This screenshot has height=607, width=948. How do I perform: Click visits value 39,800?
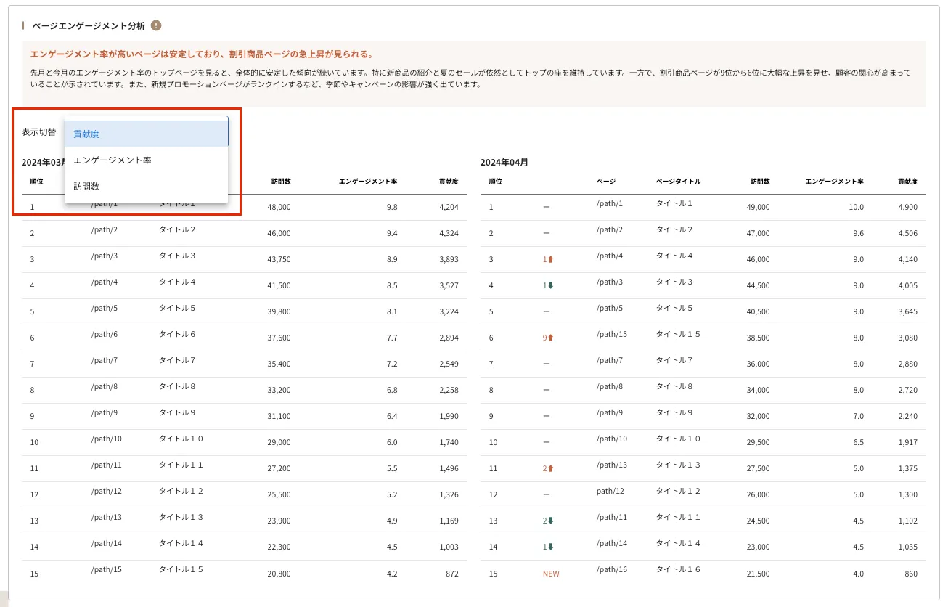[279, 311]
